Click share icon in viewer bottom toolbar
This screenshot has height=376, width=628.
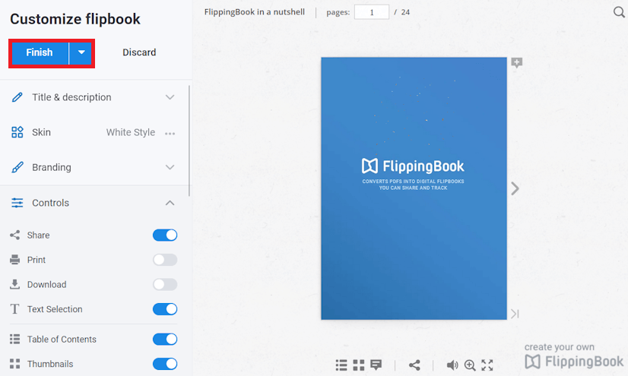[x=414, y=365]
